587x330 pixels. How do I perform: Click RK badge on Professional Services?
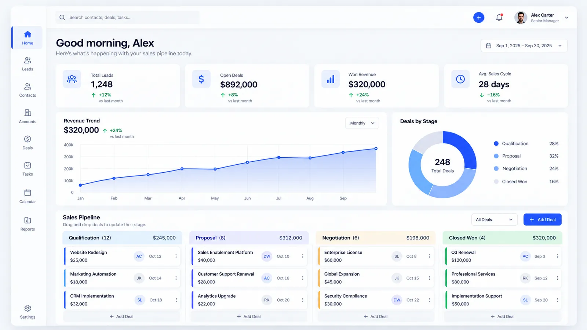(525, 278)
